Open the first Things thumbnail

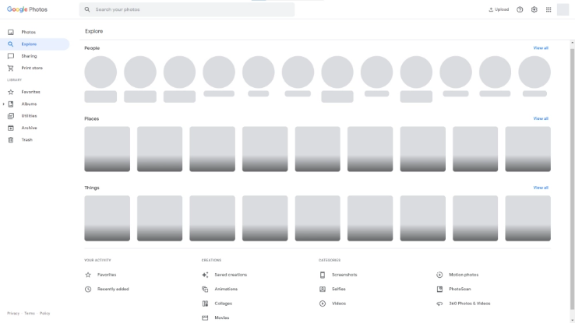pos(107,218)
